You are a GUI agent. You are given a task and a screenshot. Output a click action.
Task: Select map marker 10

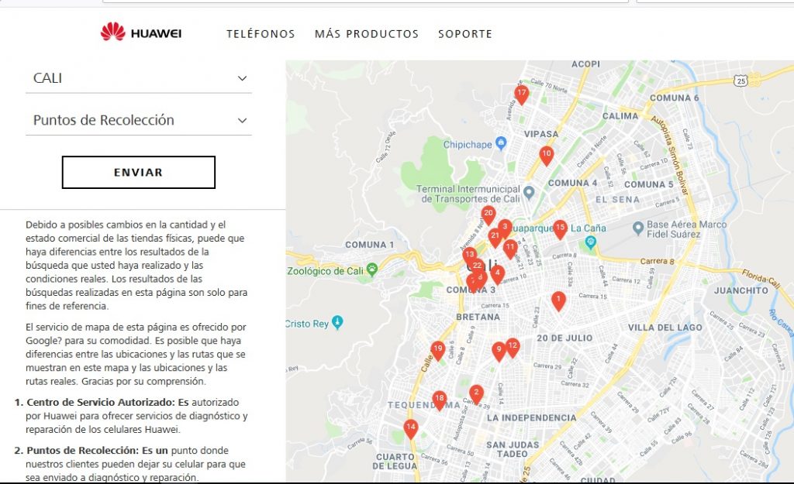pos(546,155)
